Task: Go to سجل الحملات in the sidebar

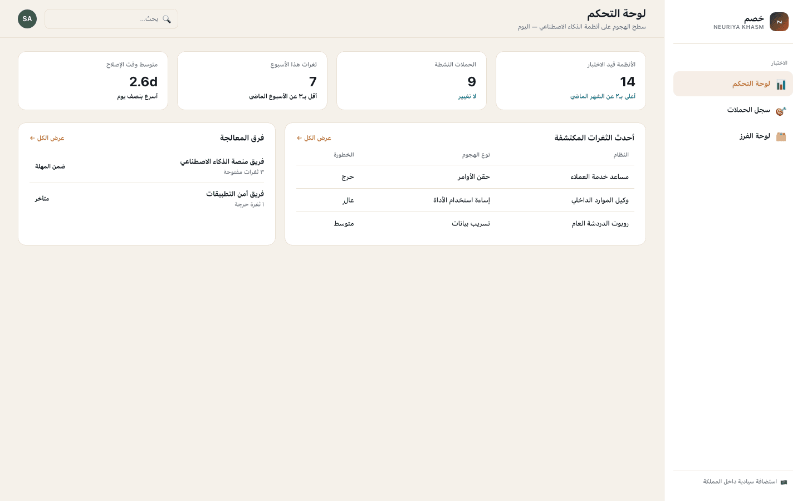Action: [733, 110]
